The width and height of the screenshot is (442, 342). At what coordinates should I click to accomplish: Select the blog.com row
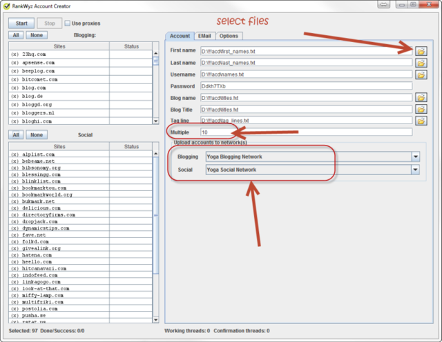point(80,88)
